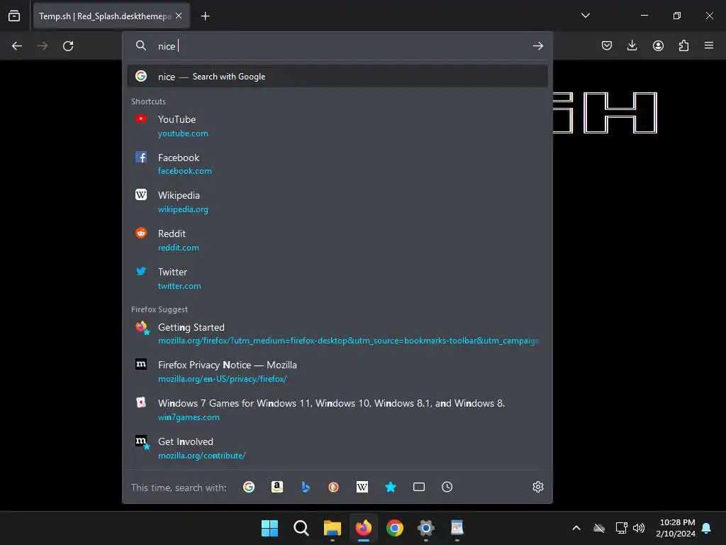
Task: Click the OneDrive cloud tray icon
Action: (x=599, y=528)
